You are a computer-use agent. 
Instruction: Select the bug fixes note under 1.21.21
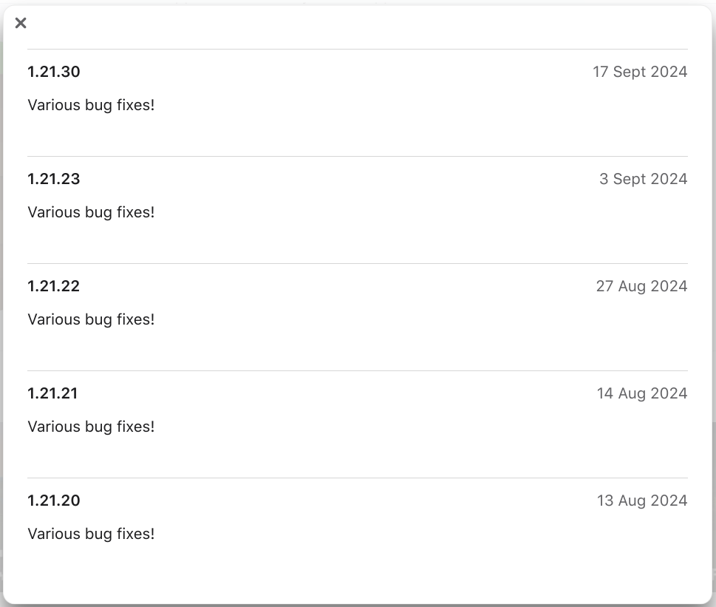[x=91, y=427]
